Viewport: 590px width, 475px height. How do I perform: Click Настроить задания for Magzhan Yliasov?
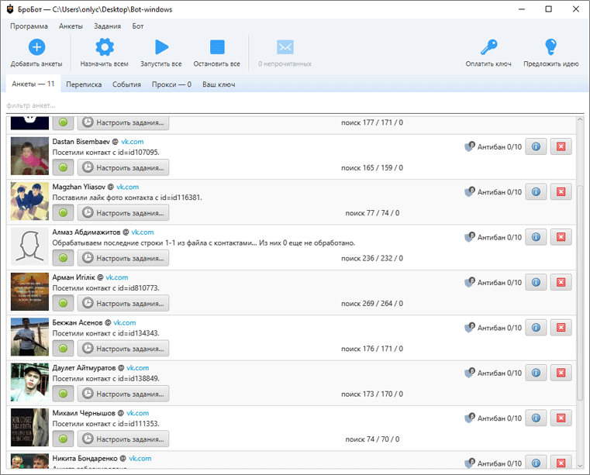point(123,212)
